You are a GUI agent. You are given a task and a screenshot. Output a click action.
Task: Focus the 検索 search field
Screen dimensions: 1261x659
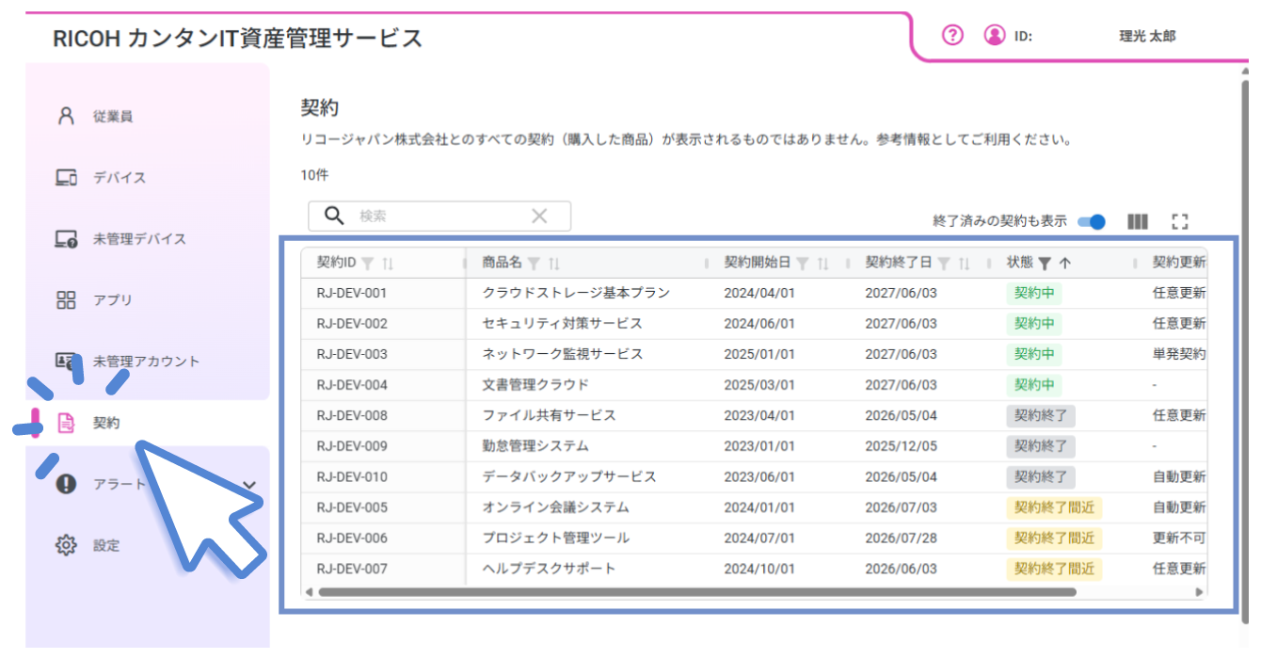coord(439,216)
